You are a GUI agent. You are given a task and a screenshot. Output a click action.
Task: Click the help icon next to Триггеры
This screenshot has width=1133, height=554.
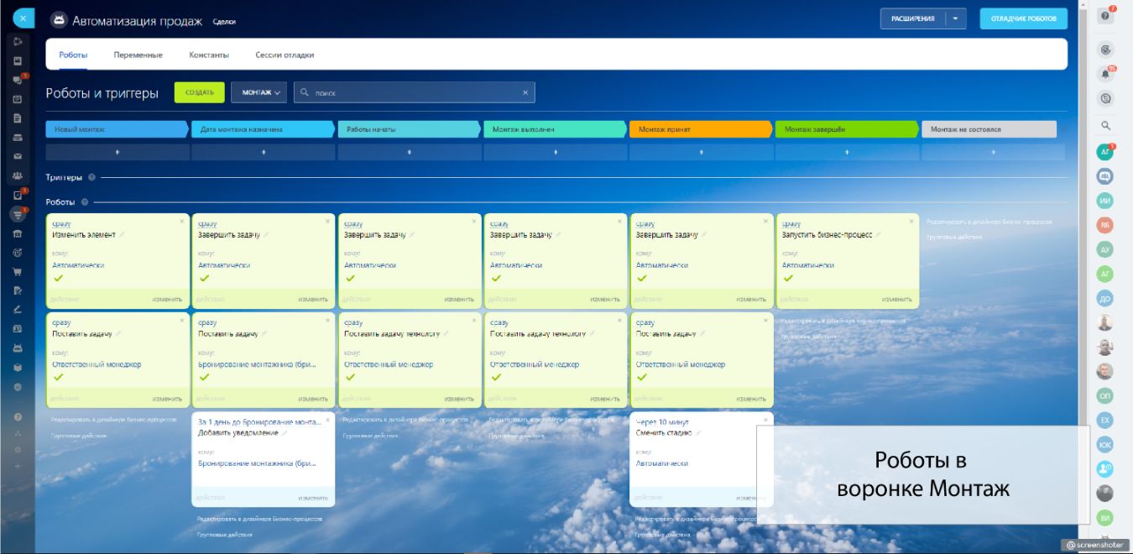pyautogui.click(x=91, y=177)
